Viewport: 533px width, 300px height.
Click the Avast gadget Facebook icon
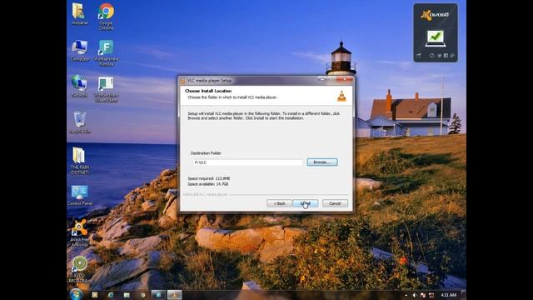(x=446, y=56)
